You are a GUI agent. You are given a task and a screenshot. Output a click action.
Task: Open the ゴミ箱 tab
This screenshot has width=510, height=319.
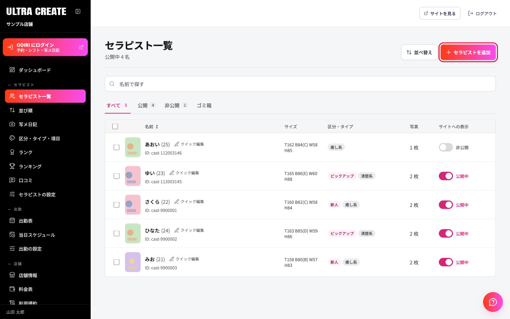pyautogui.click(x=204, y=105)
